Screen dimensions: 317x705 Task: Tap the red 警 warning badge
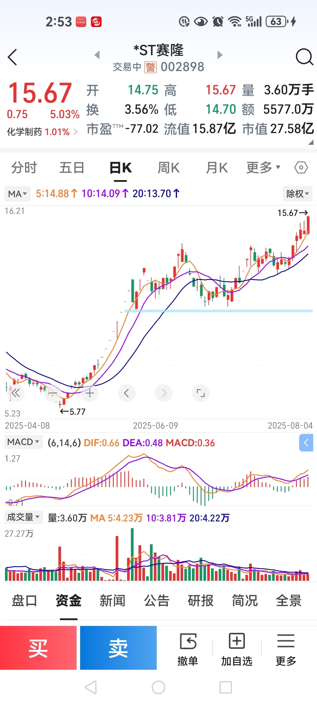pyautogui.click(x=151, y=67)
